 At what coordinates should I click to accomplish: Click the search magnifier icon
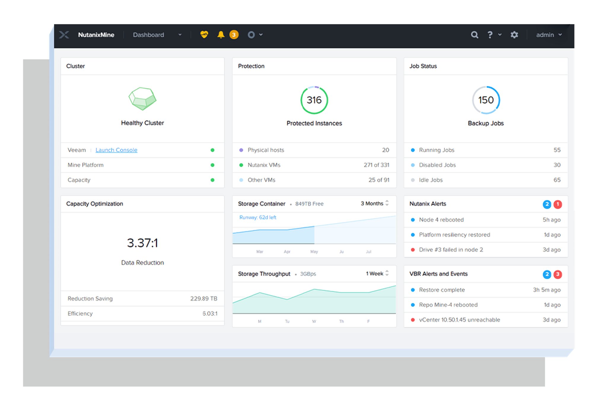(x=474, y=35)
